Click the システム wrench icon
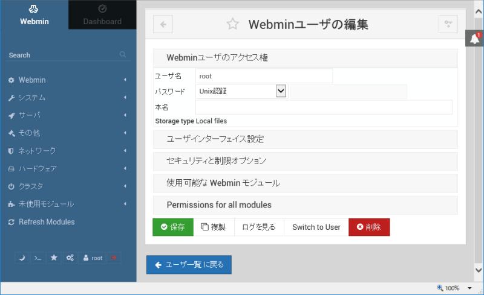The height and width of the screenshot is (295, 484). pos(11,98)
